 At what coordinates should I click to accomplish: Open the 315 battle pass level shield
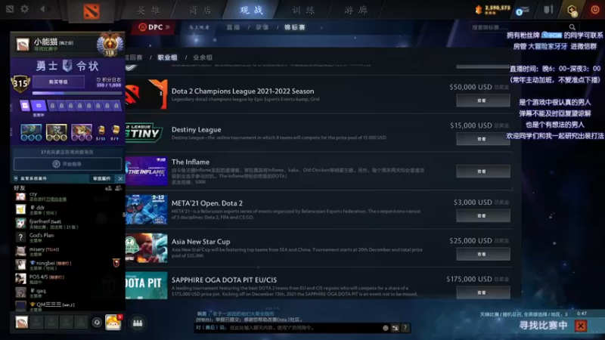coord(20,83)
